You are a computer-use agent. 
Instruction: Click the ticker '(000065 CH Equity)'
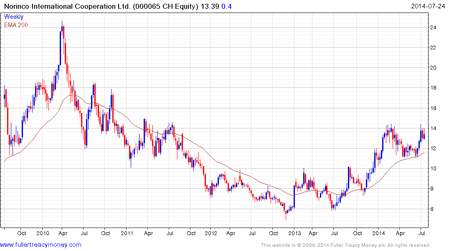[x=165, y=6]
